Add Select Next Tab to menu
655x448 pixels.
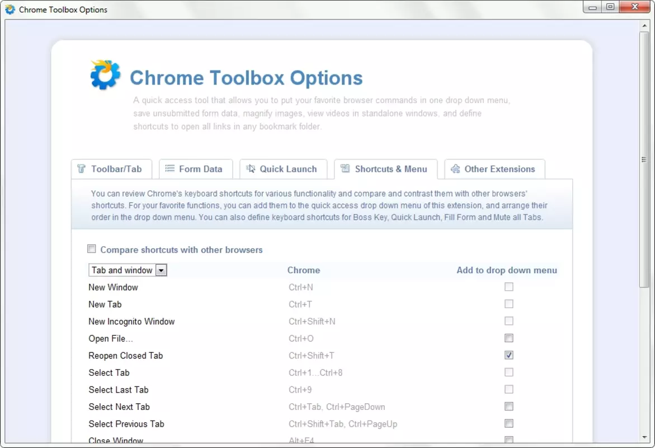tap(509, 407)
